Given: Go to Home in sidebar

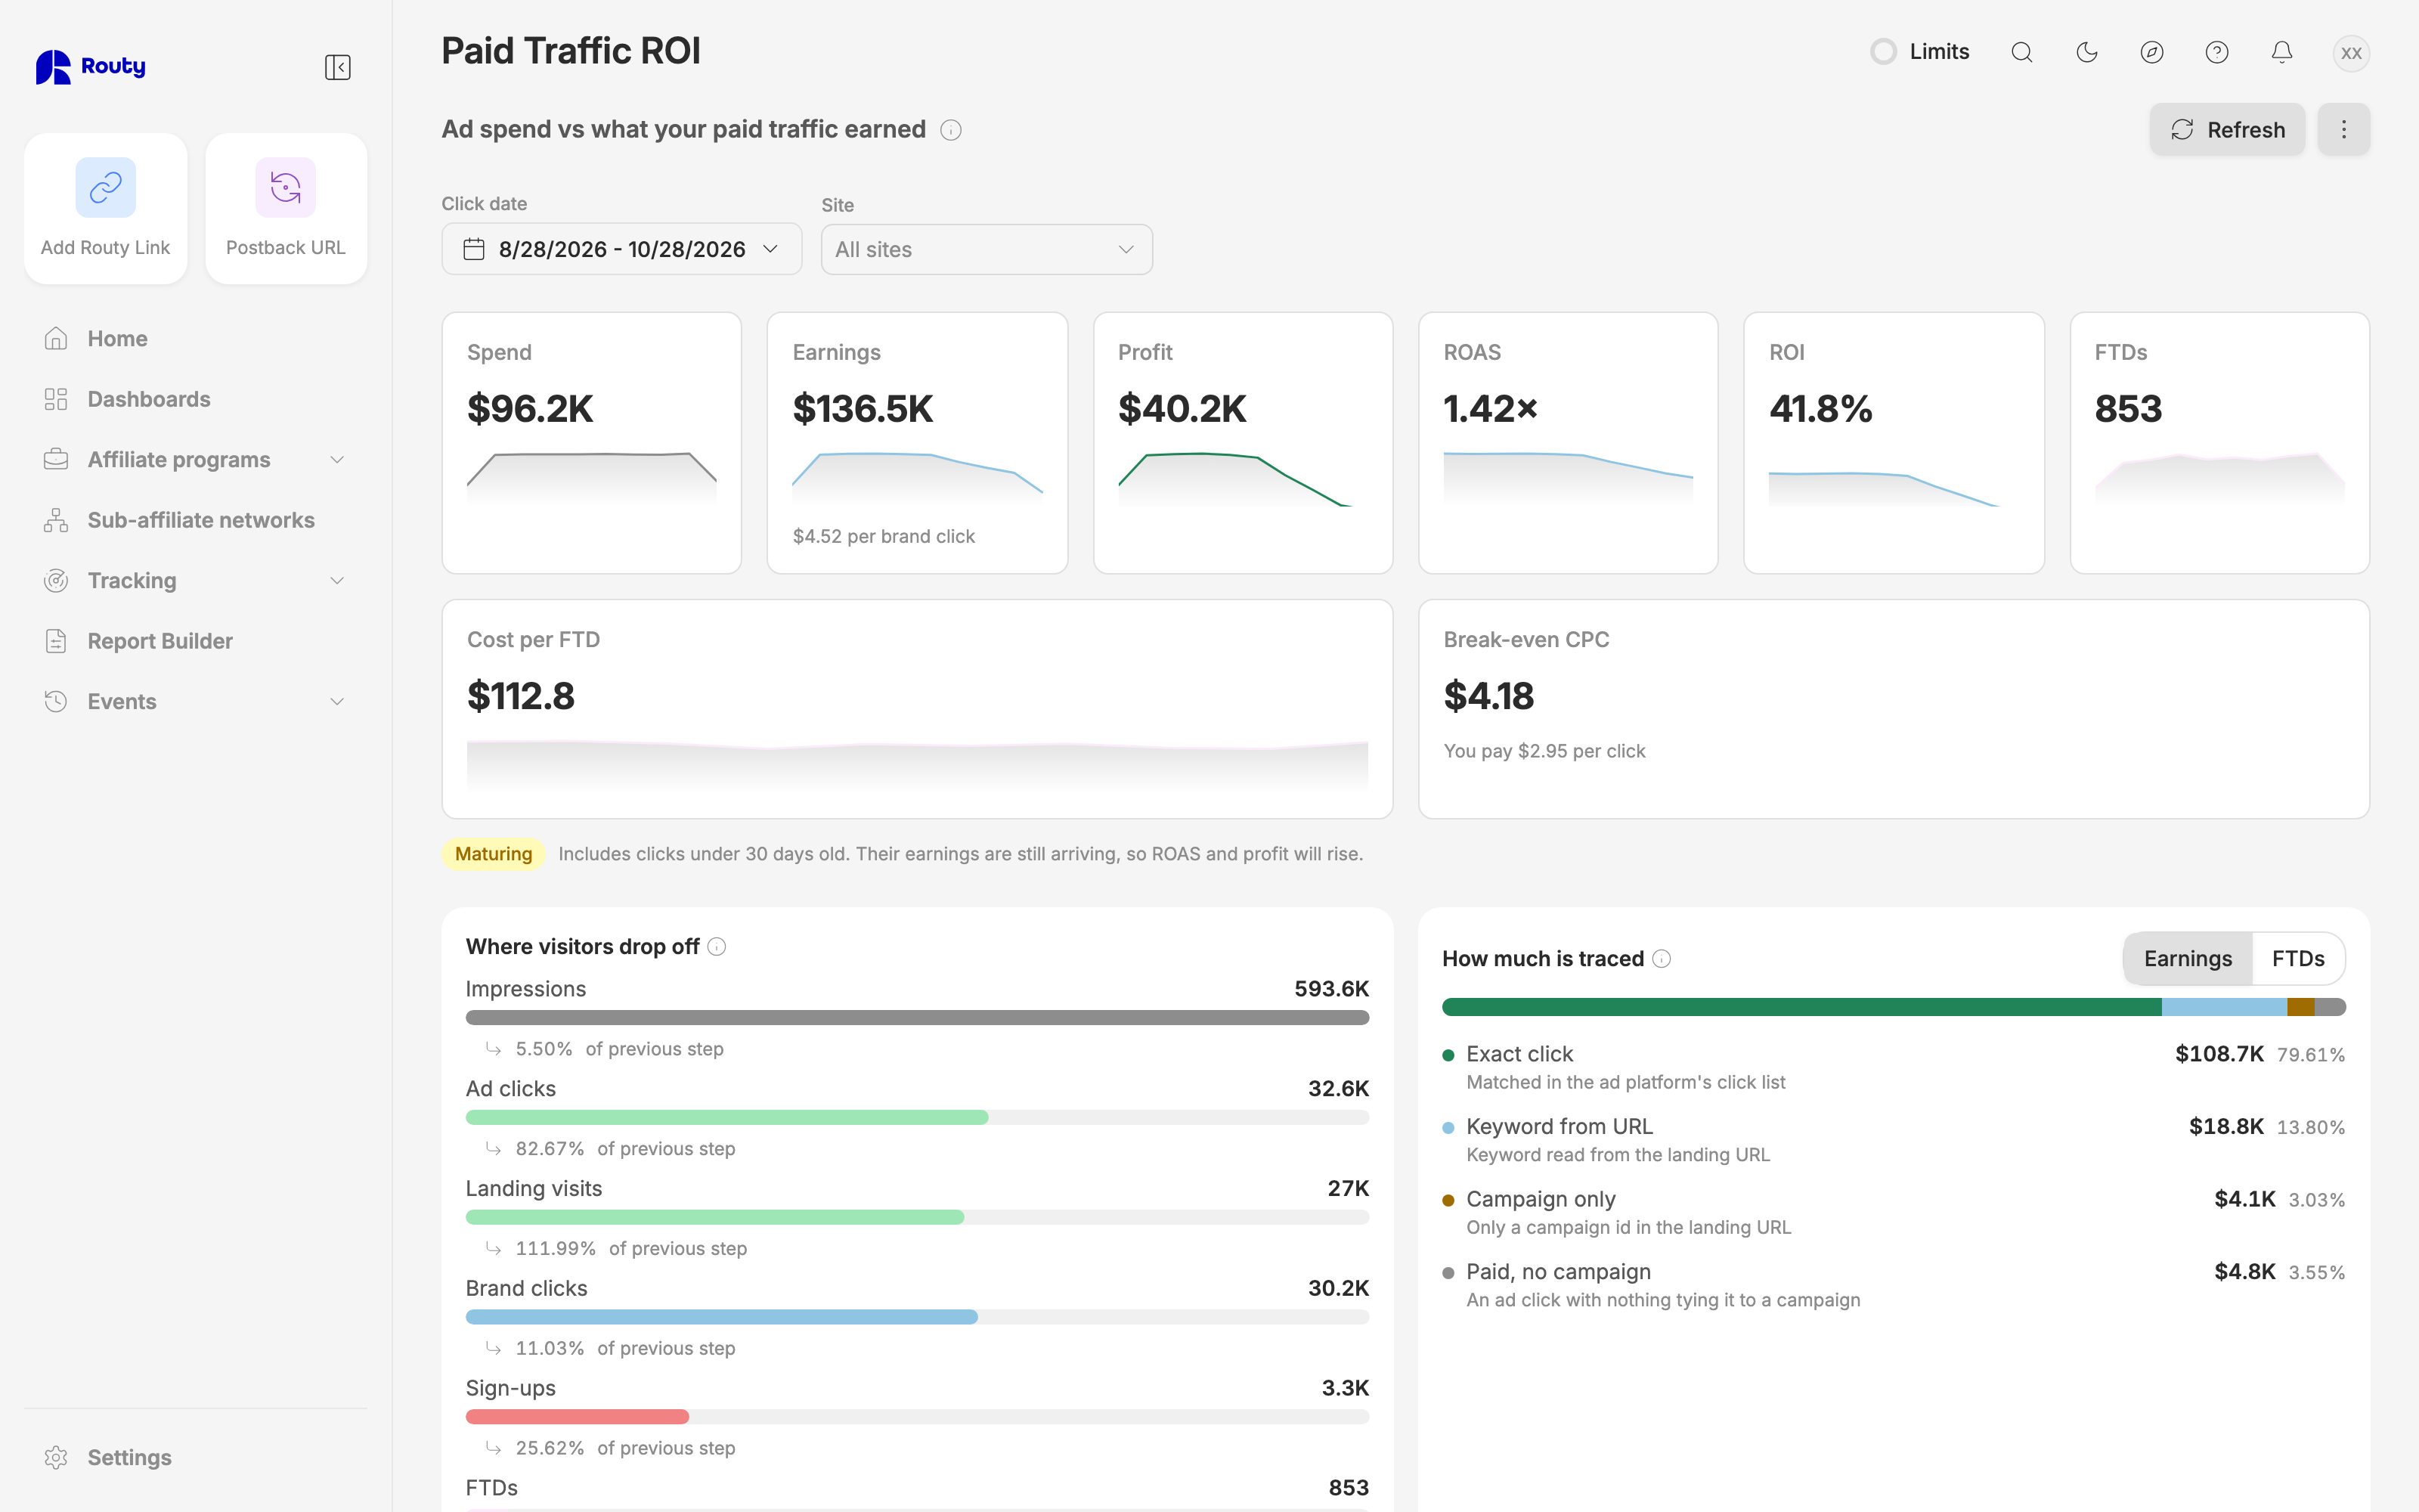Looking at the screenshot, I should click(195, 338).
